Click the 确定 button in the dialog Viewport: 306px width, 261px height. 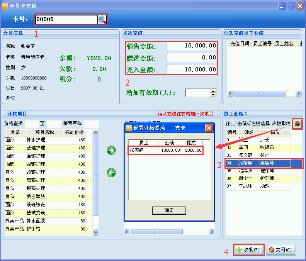click(169, 210)
